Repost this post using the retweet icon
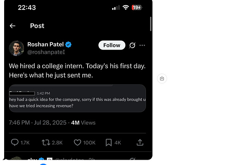The width and height of the screenshot is (248, 165). [x=46, y=142]
